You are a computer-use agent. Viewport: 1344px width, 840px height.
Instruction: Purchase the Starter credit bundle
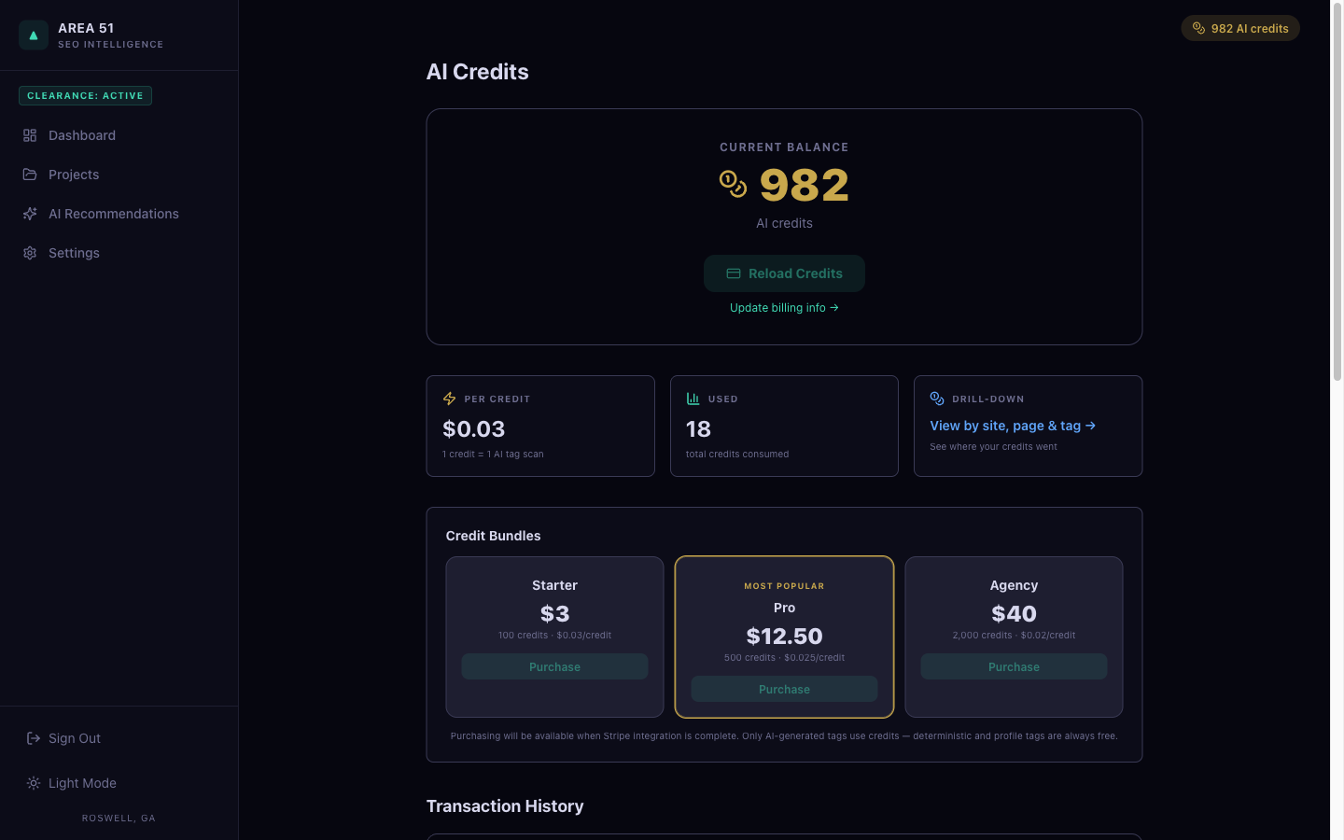tap(554, 666)
